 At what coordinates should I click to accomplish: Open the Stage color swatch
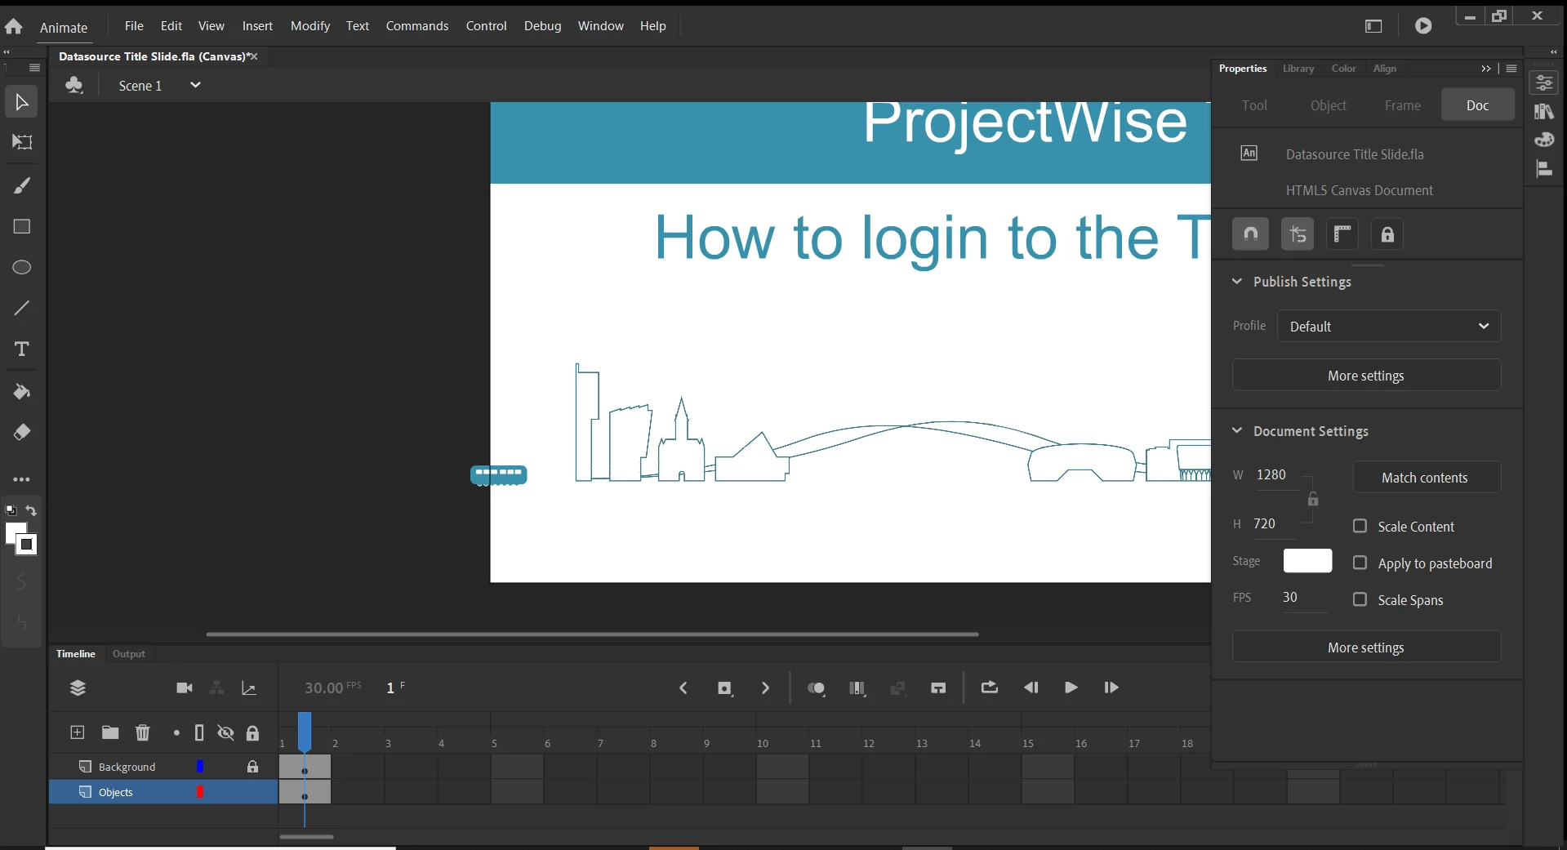coord(1307,561)
